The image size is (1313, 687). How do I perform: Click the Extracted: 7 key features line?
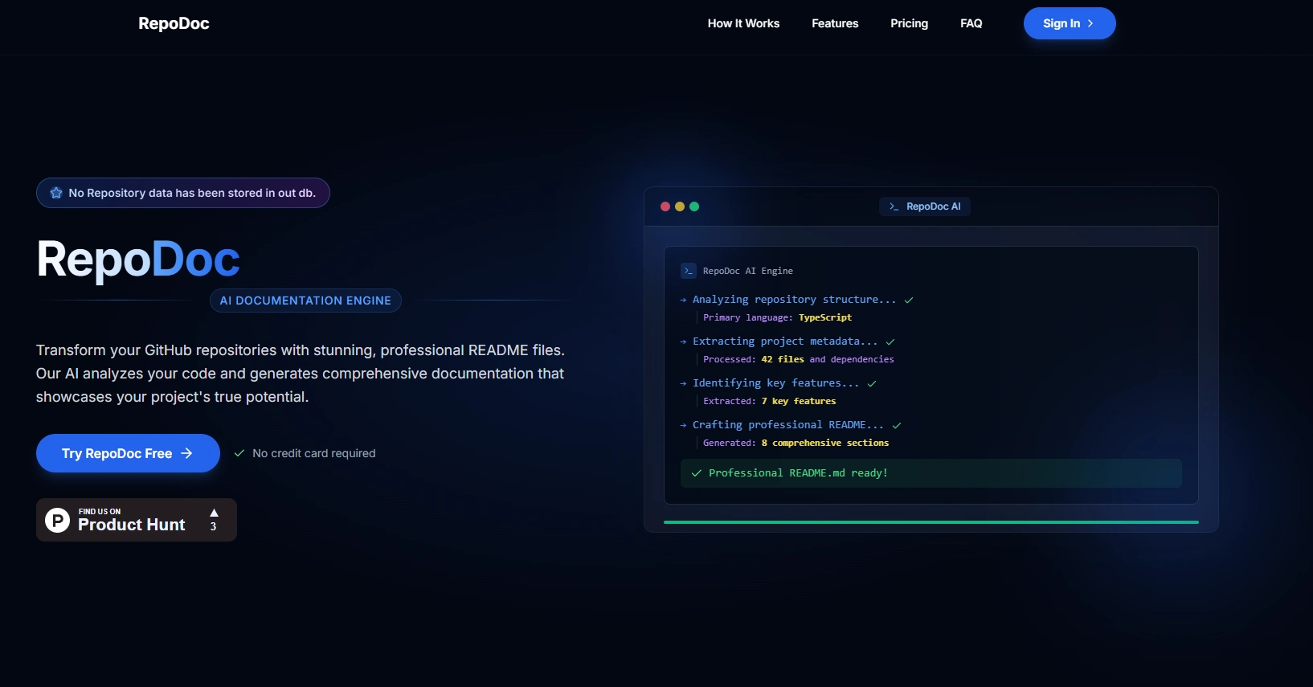point(770,401)
